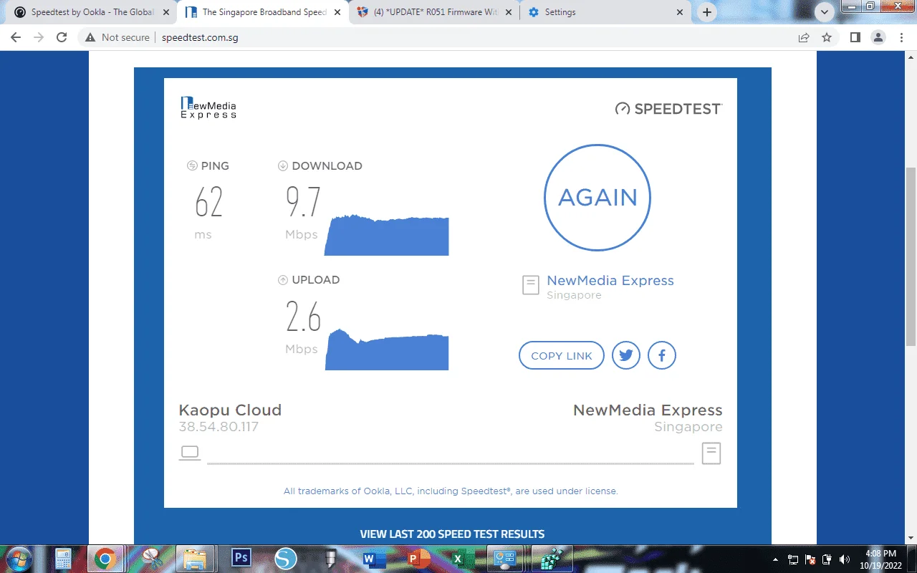Open VIEW LAST 200 SPEED TEST RESULTS
Screen dimensions: 917x573
tap(452, 534)
